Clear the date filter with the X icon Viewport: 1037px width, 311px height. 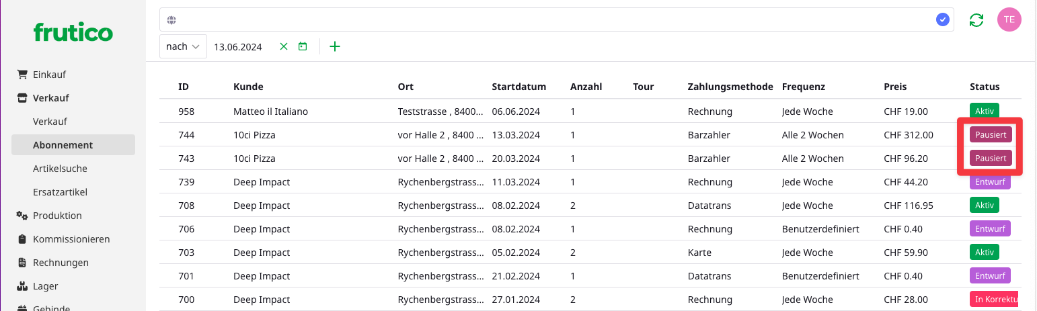[x=283, y=46]
